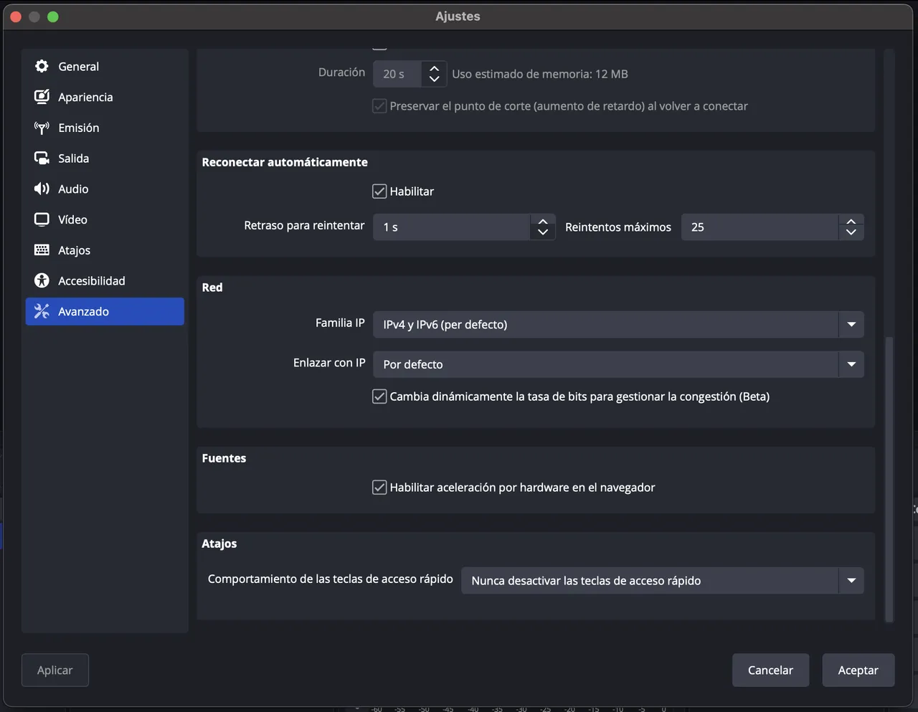Switch to Emisión settings

tap(105, 128)
